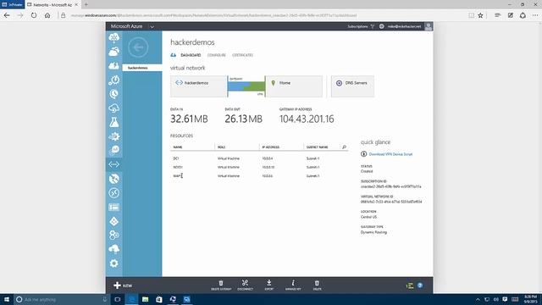Click the hackerdemos virtual network box
This screenshot has height=305, width=542.
tap(198, 86)
